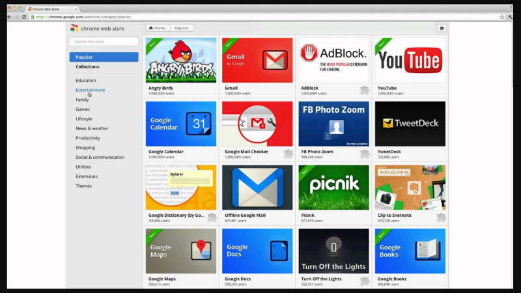The height and width of the screenshot is (293, 521).
Task: Open the Education category
Action: (86, 80)
